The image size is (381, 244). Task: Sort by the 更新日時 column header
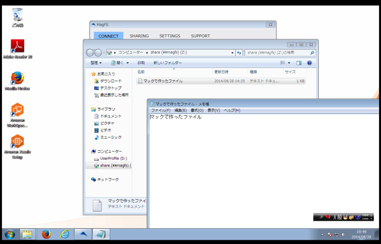click(x=231, y=72)
